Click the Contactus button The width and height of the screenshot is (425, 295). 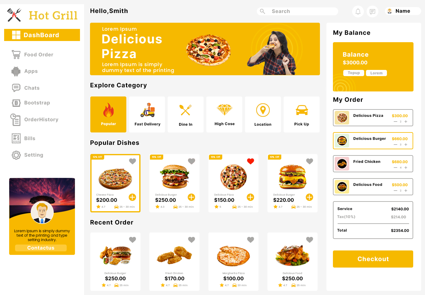41,248
